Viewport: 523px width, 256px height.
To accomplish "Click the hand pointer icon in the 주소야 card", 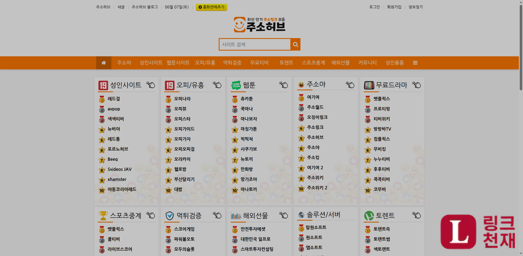I will pos(350,85).
